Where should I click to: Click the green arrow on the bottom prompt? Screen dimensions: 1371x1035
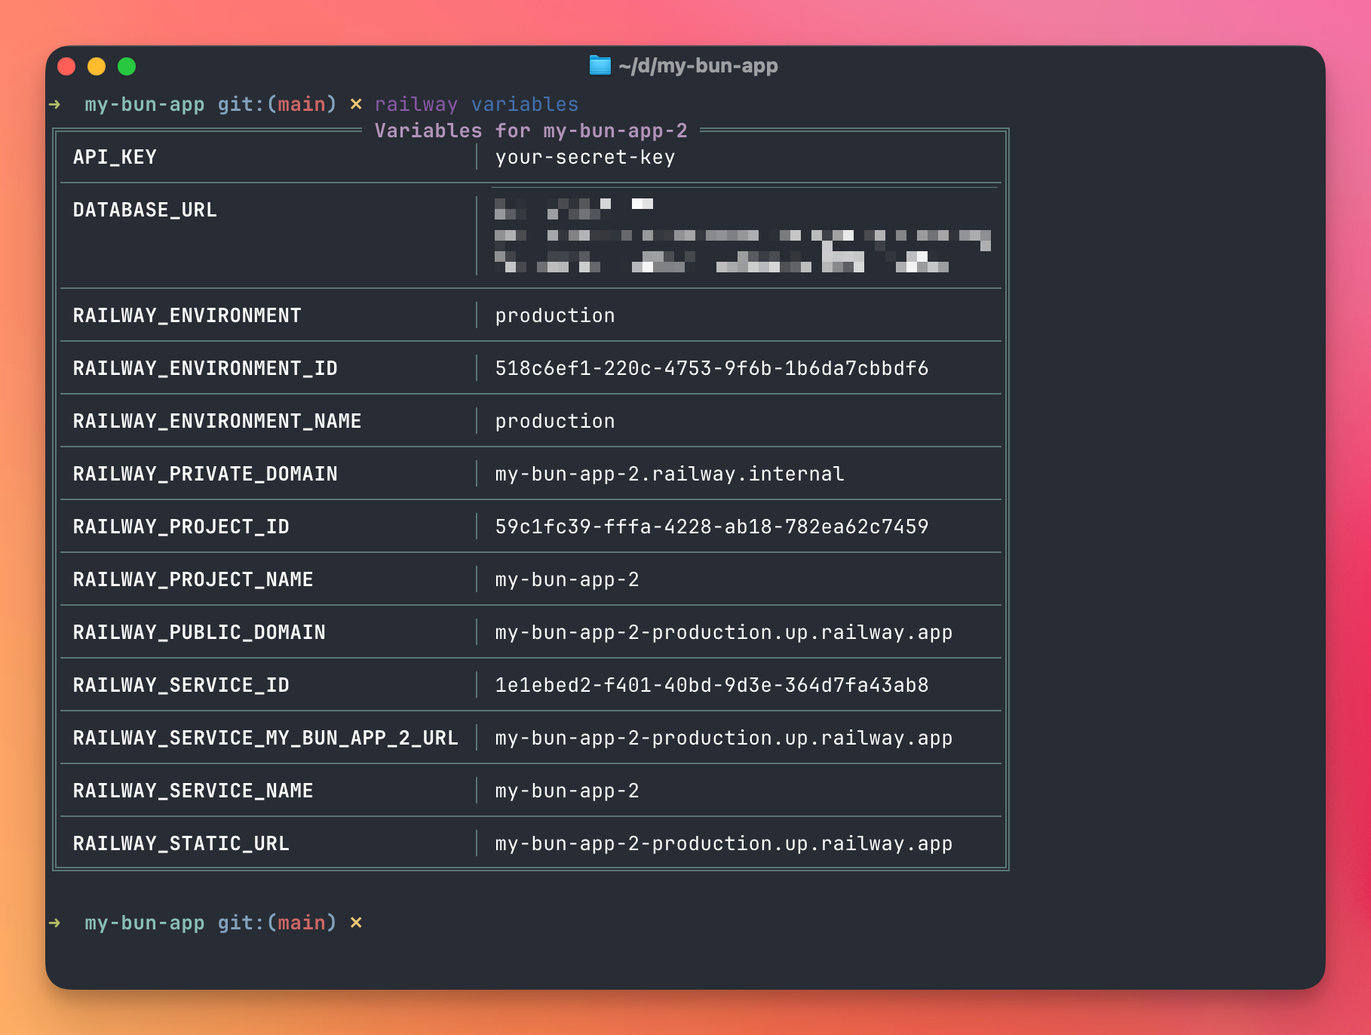tap(55, 923)
